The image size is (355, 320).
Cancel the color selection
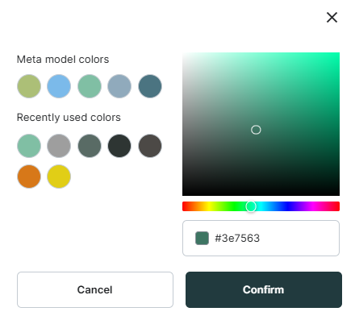[x=95, y=289]
